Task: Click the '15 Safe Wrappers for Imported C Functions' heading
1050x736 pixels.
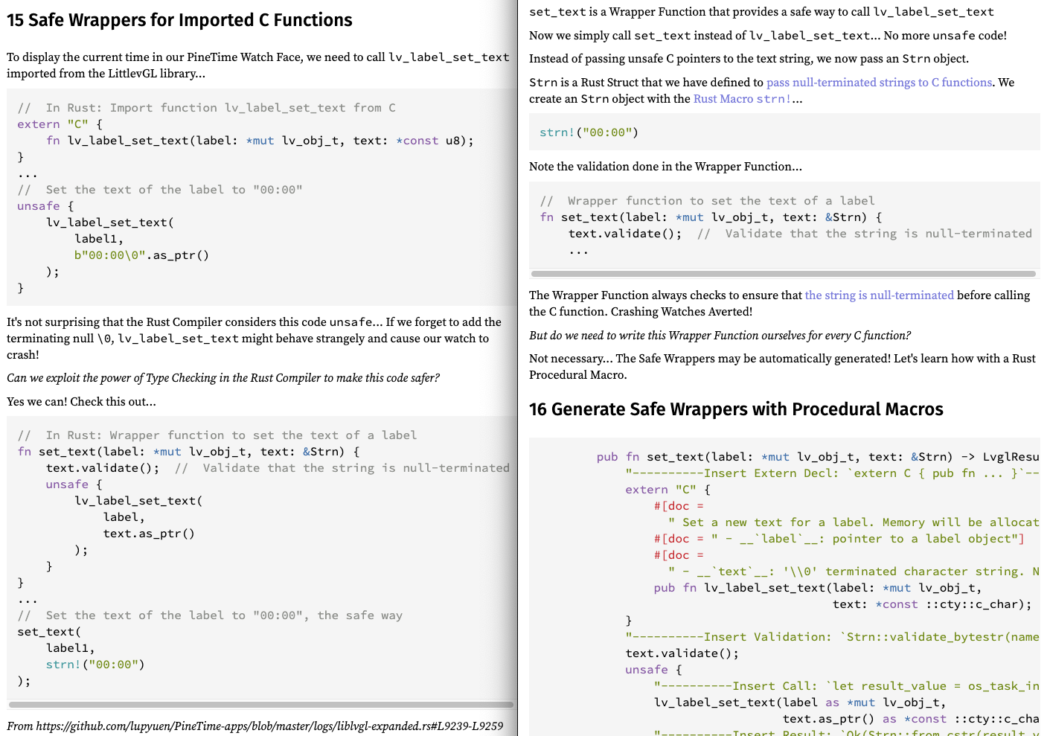Action: click(x=179, y=20)
